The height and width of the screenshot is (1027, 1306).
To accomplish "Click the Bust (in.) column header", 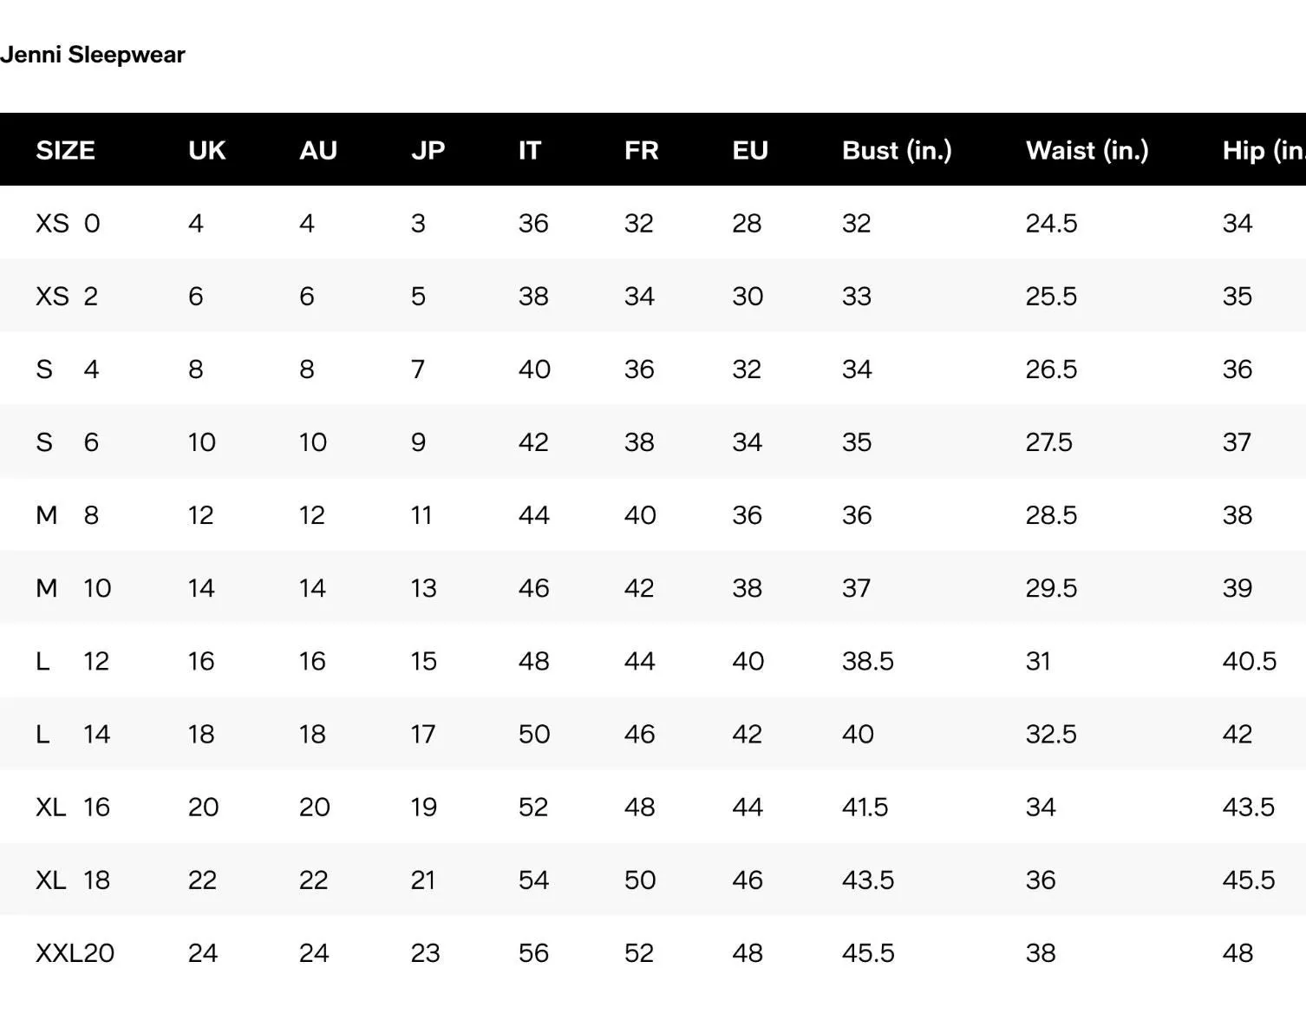I will 897,150.
